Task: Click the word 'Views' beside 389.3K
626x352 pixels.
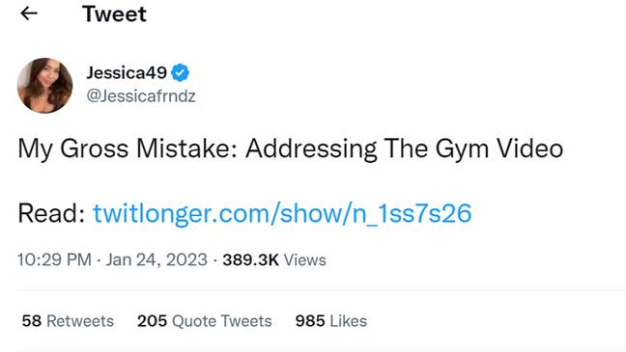Action: pyautogui.click(x=305, y=260)
